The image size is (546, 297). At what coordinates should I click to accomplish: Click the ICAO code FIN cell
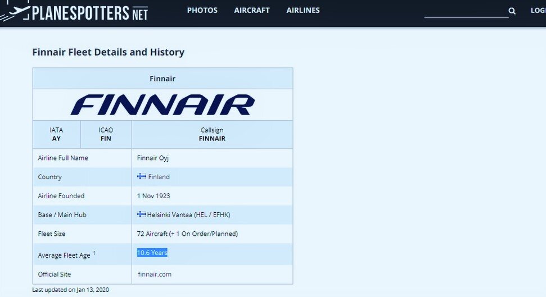click(x=106, y=134)
